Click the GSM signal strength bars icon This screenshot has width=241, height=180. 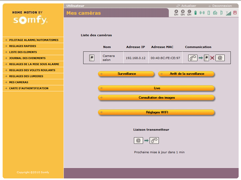228,13
